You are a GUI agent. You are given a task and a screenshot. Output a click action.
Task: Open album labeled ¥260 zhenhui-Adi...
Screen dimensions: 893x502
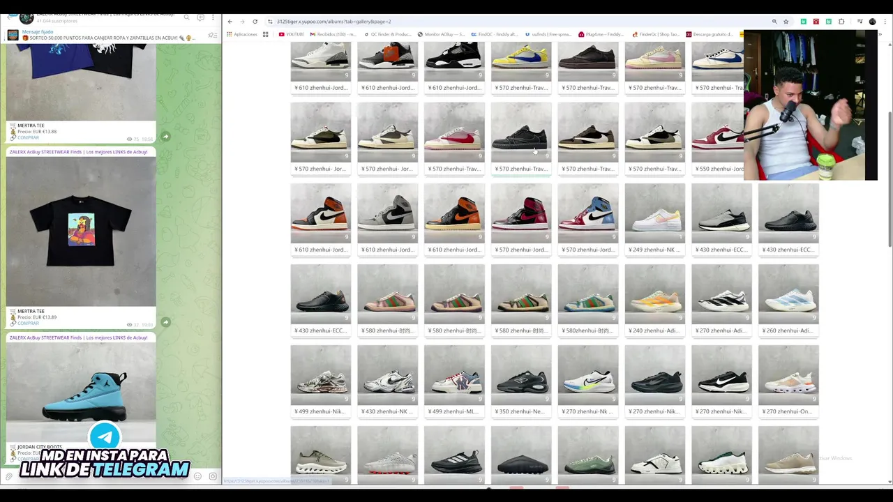click(788, 330)
